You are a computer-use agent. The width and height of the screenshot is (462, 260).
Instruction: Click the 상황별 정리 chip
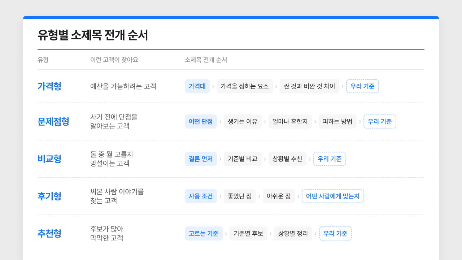(293, 234)
